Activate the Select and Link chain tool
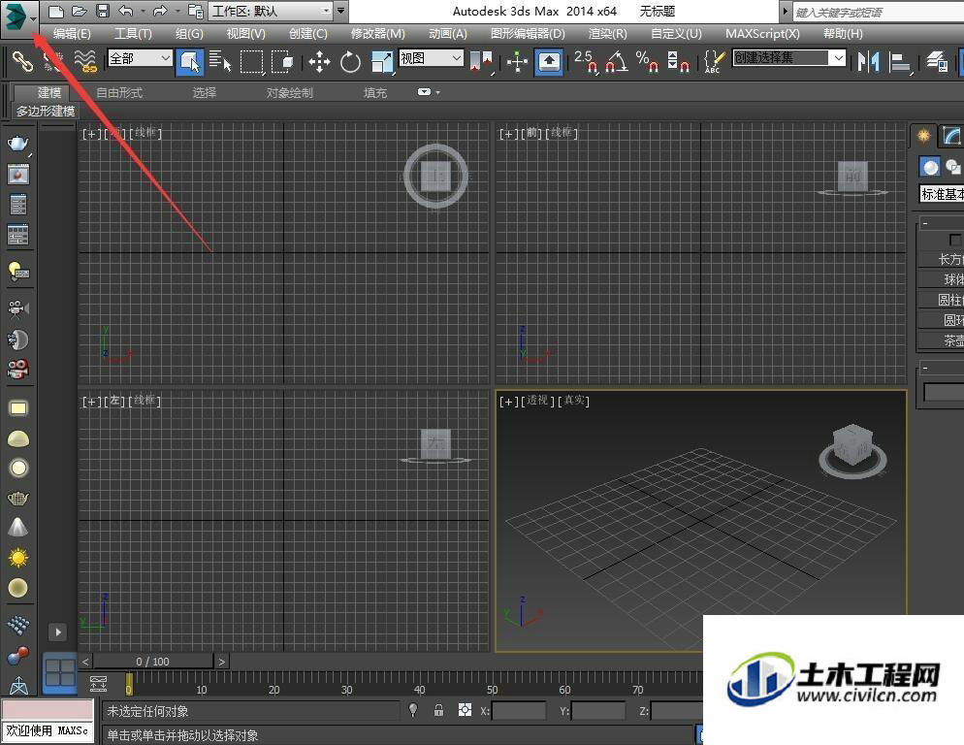 (x=22, y=61)
